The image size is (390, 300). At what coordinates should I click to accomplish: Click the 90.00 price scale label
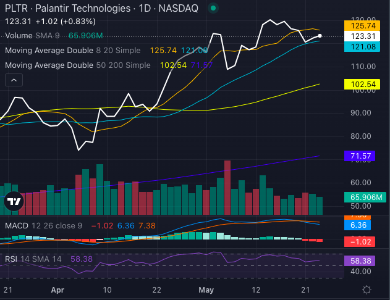click(361, 113)
